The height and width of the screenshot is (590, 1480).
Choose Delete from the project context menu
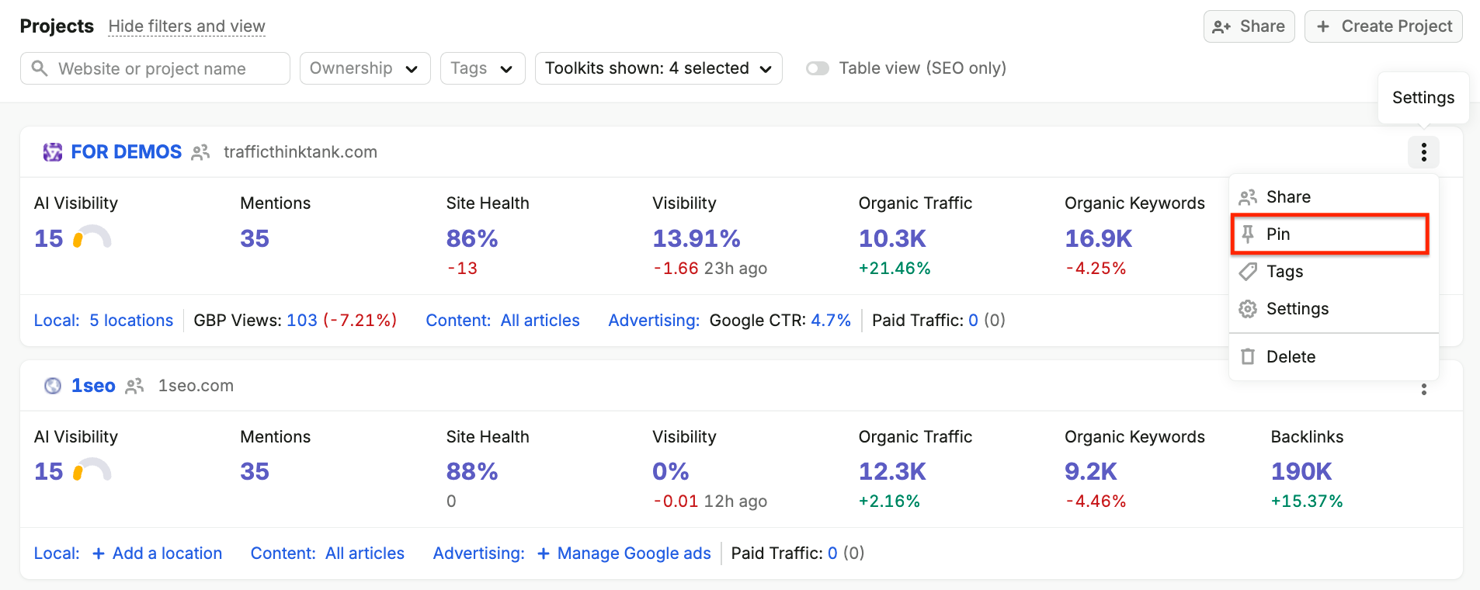1333,357
